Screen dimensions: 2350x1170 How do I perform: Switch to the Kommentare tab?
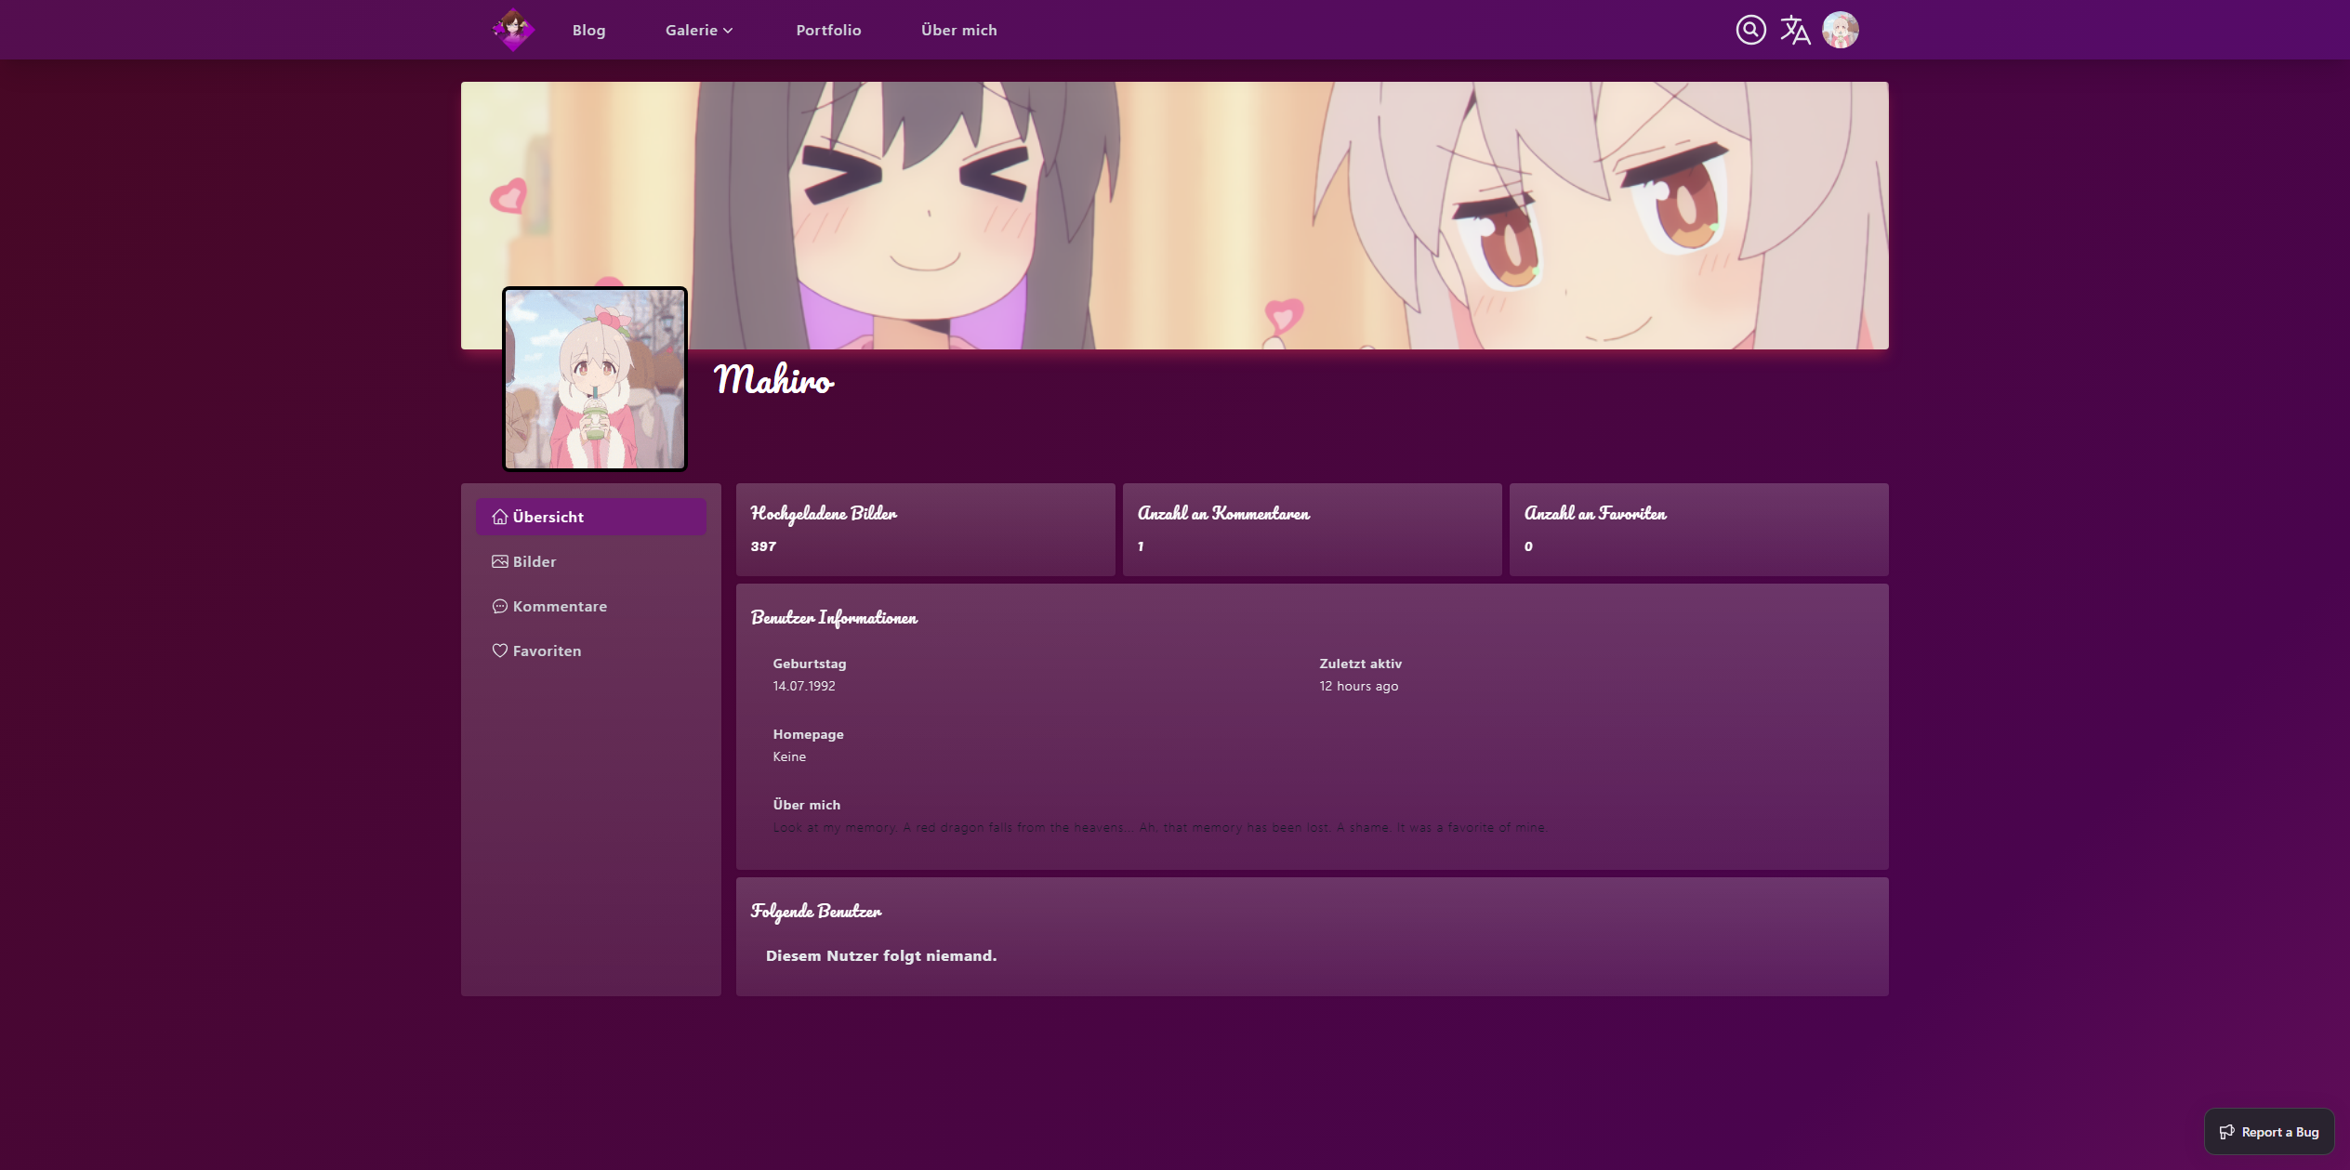(560, 606)
